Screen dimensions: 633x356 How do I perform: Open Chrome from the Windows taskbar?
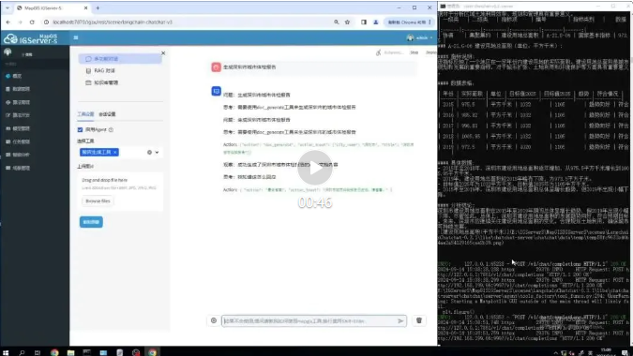[x=54, y=352]
